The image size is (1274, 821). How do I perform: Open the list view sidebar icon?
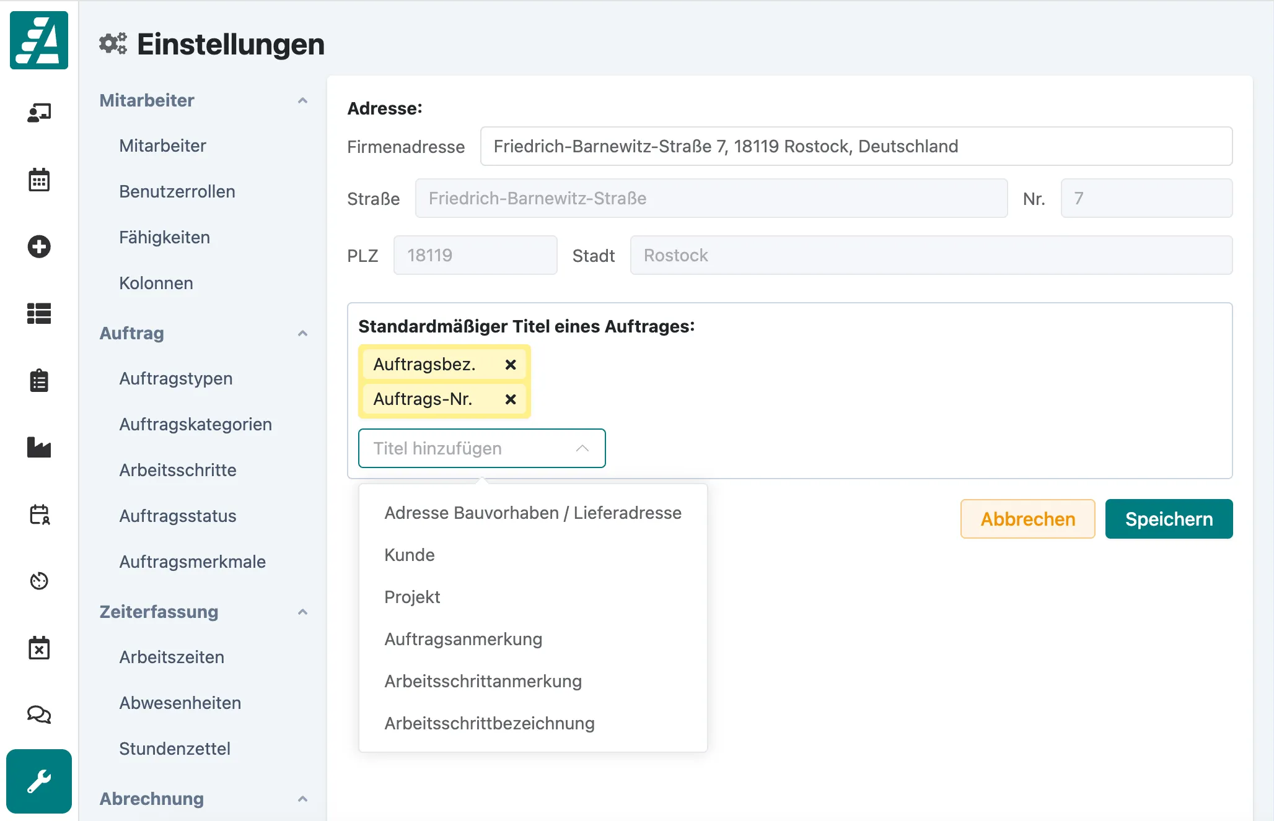tap(39, 313)
